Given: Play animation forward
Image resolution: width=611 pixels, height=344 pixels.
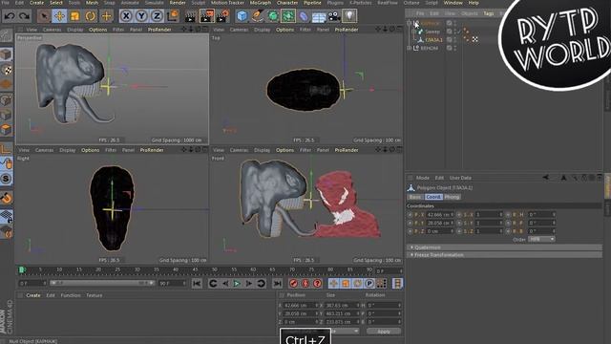Looking at the screenshot, I should coord(237,284).
